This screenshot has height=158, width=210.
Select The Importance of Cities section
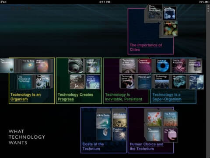146,47
